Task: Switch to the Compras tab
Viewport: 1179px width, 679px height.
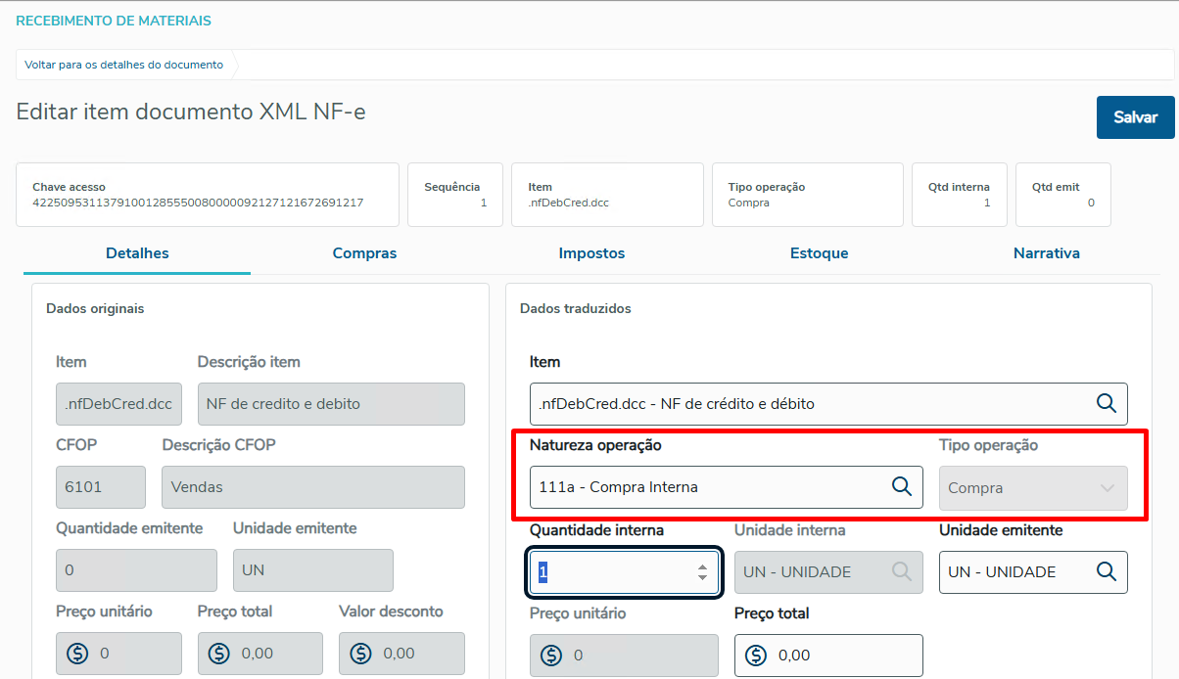Action: (x=364, y=253)
